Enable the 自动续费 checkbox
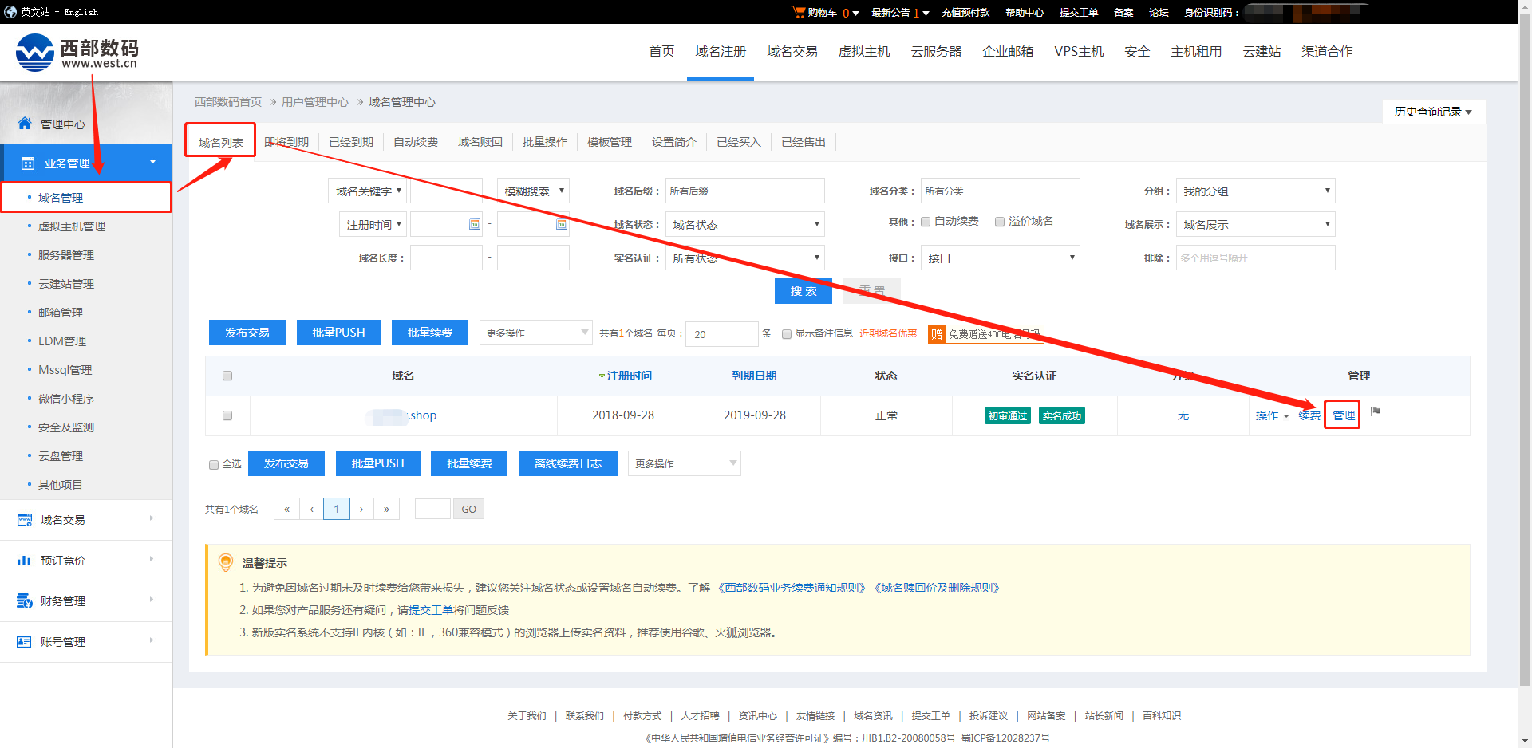 click(926, 222)
